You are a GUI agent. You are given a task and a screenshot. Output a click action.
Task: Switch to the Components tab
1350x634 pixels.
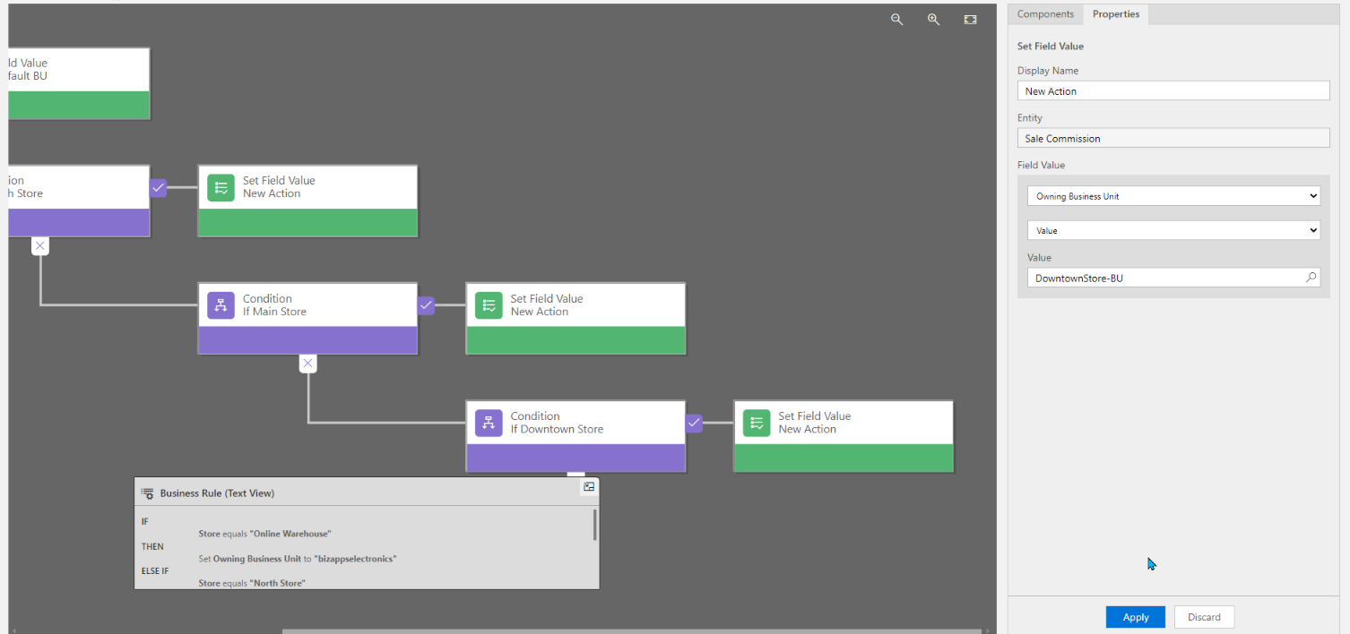tap(1045, 14)
